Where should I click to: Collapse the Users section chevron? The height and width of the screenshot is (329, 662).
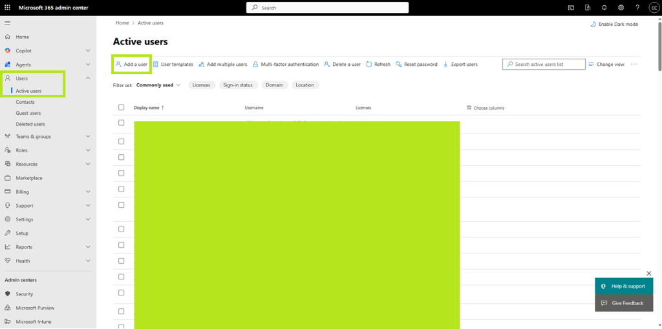point(88,78)
